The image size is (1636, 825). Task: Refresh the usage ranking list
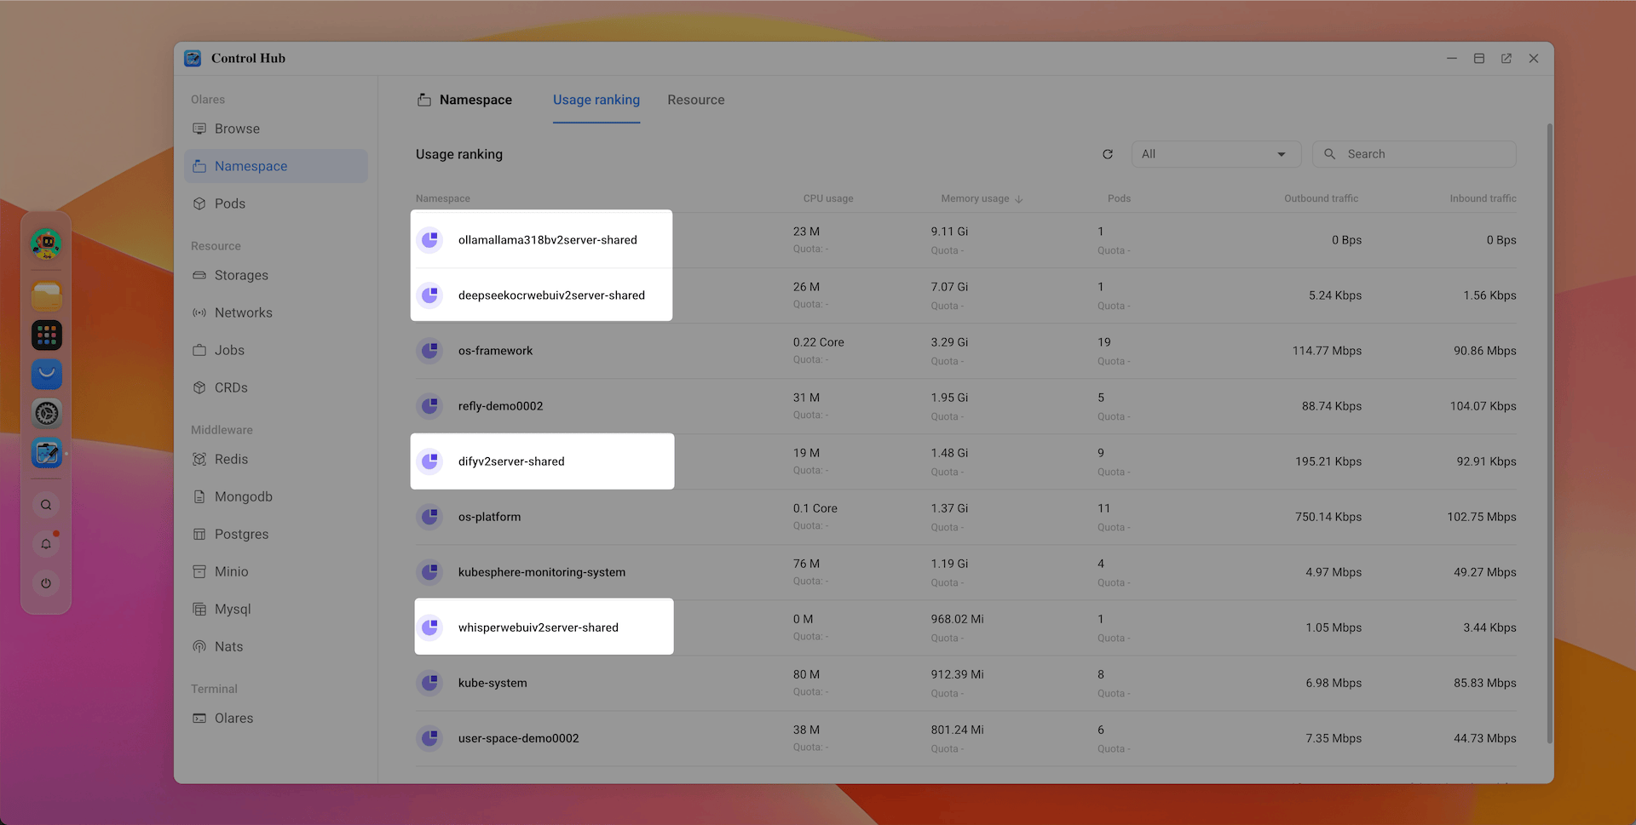(1108, 154)
